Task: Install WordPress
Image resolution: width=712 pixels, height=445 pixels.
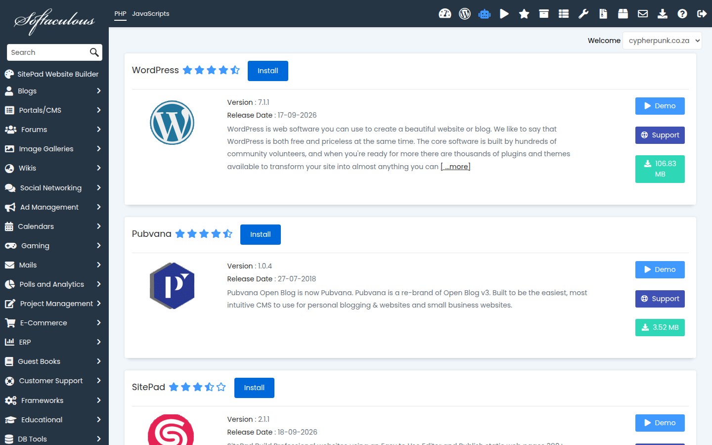Action: tap(268, 71)
